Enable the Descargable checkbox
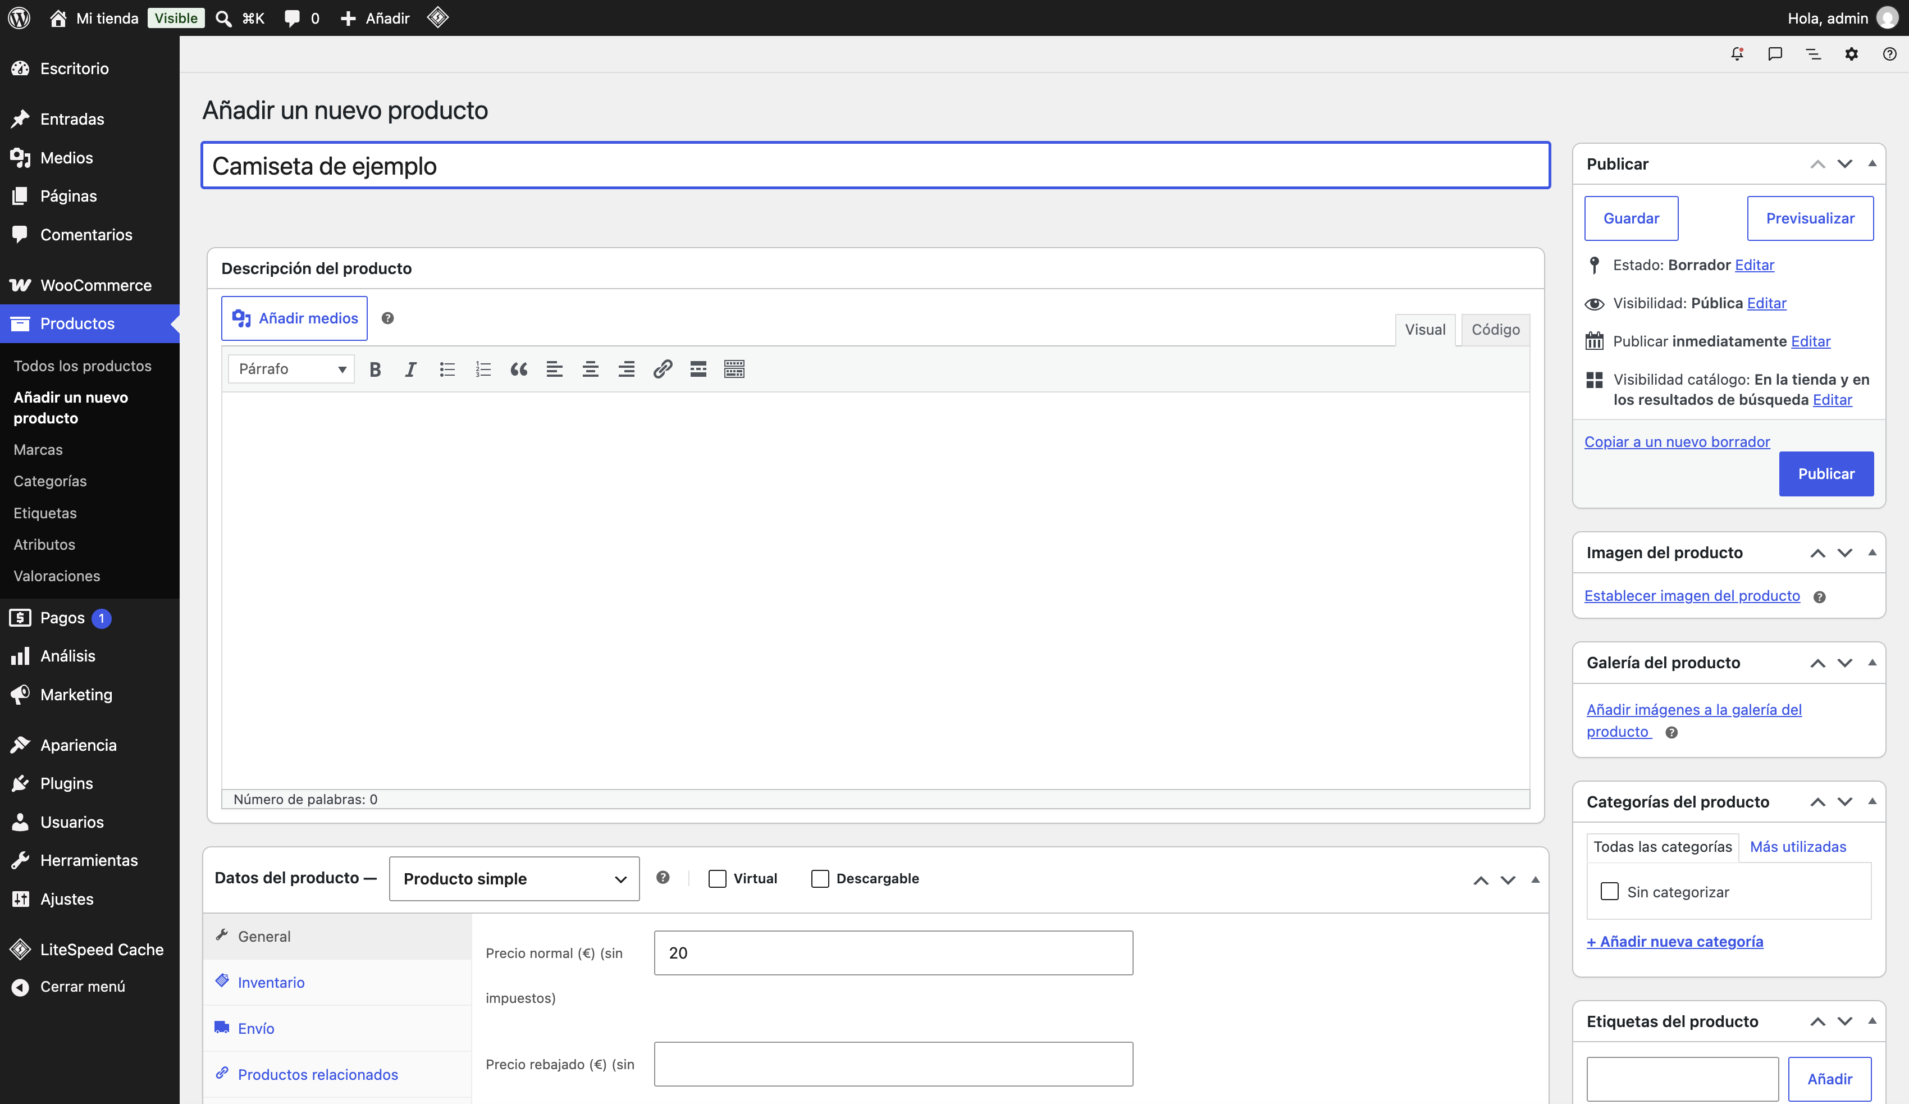 (820, 878)
